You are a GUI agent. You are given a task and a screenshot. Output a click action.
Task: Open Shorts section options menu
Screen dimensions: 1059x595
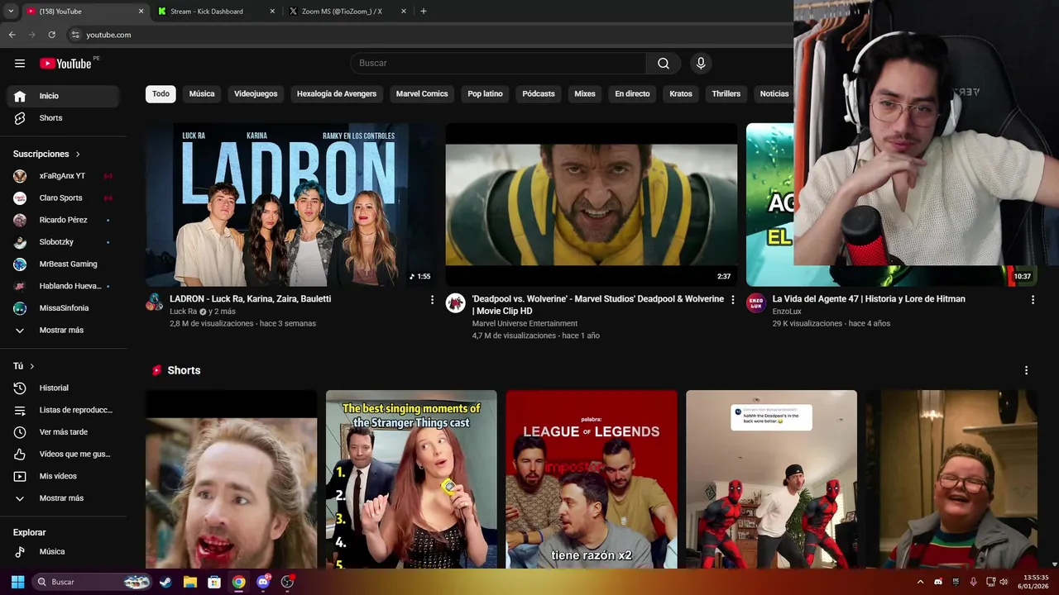tap(1026, 370)
